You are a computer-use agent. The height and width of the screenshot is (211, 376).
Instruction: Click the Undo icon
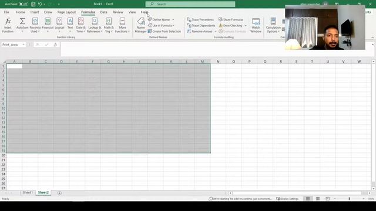[x=40, y=4]
